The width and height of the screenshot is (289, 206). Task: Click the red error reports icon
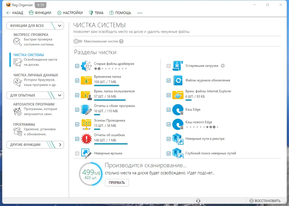pyautogui.click(x=86, y=139)
